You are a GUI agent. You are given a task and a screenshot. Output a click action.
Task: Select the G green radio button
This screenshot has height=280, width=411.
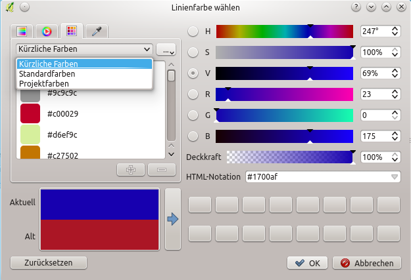point(193,115)
